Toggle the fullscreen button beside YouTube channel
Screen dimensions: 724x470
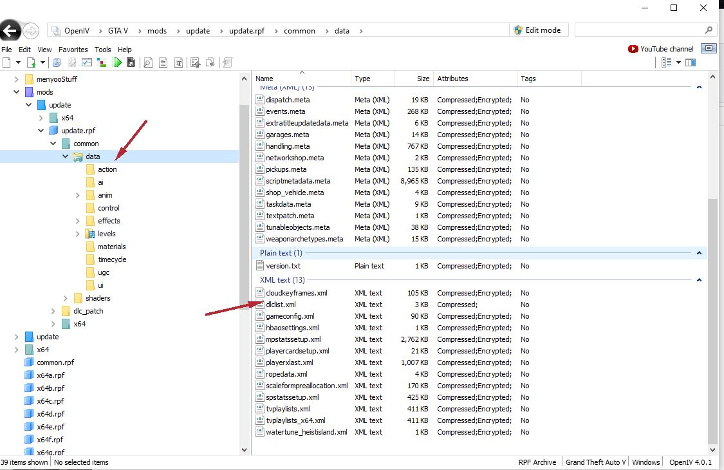coord(709,48)
